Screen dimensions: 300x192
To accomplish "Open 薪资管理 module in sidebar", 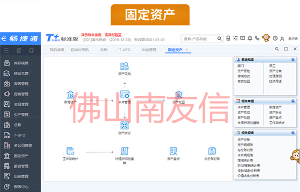I will 20,166.
